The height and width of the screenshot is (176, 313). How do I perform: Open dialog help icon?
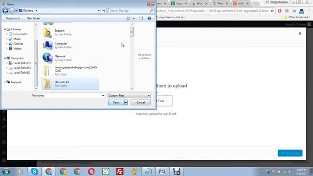click(149, 19)
